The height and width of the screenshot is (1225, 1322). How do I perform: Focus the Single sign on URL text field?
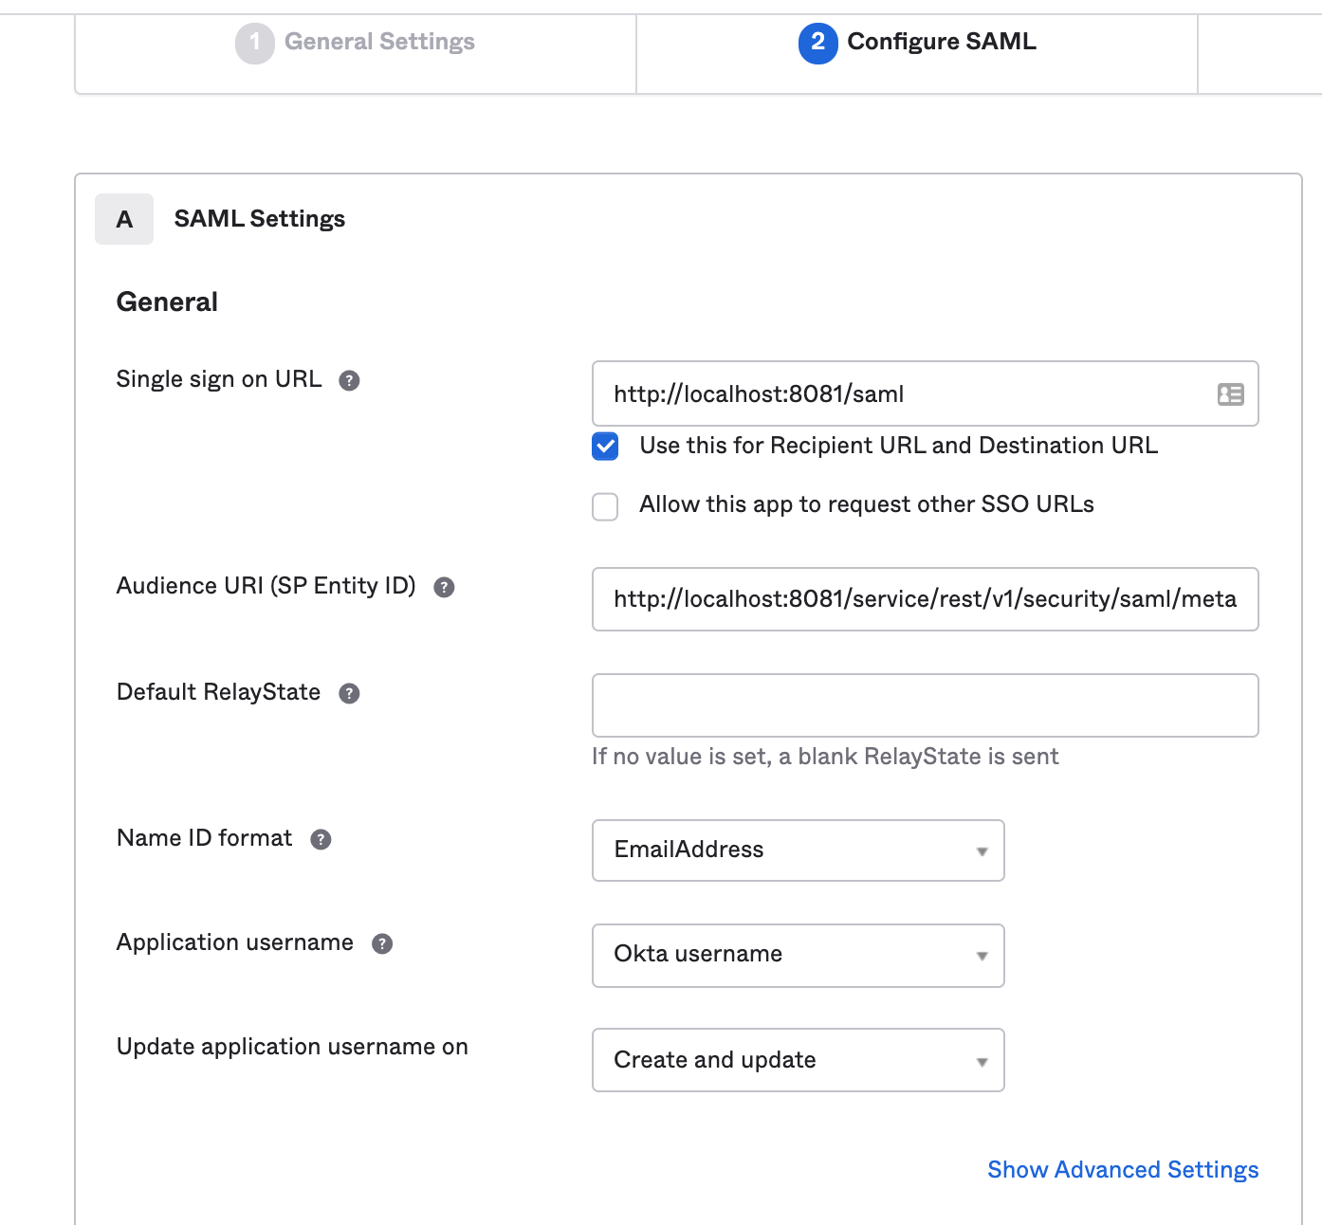coord(901,394)
